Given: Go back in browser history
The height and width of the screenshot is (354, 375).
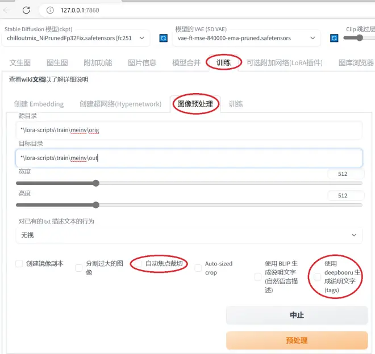Looking at the screenshot, I should point(7,10).
